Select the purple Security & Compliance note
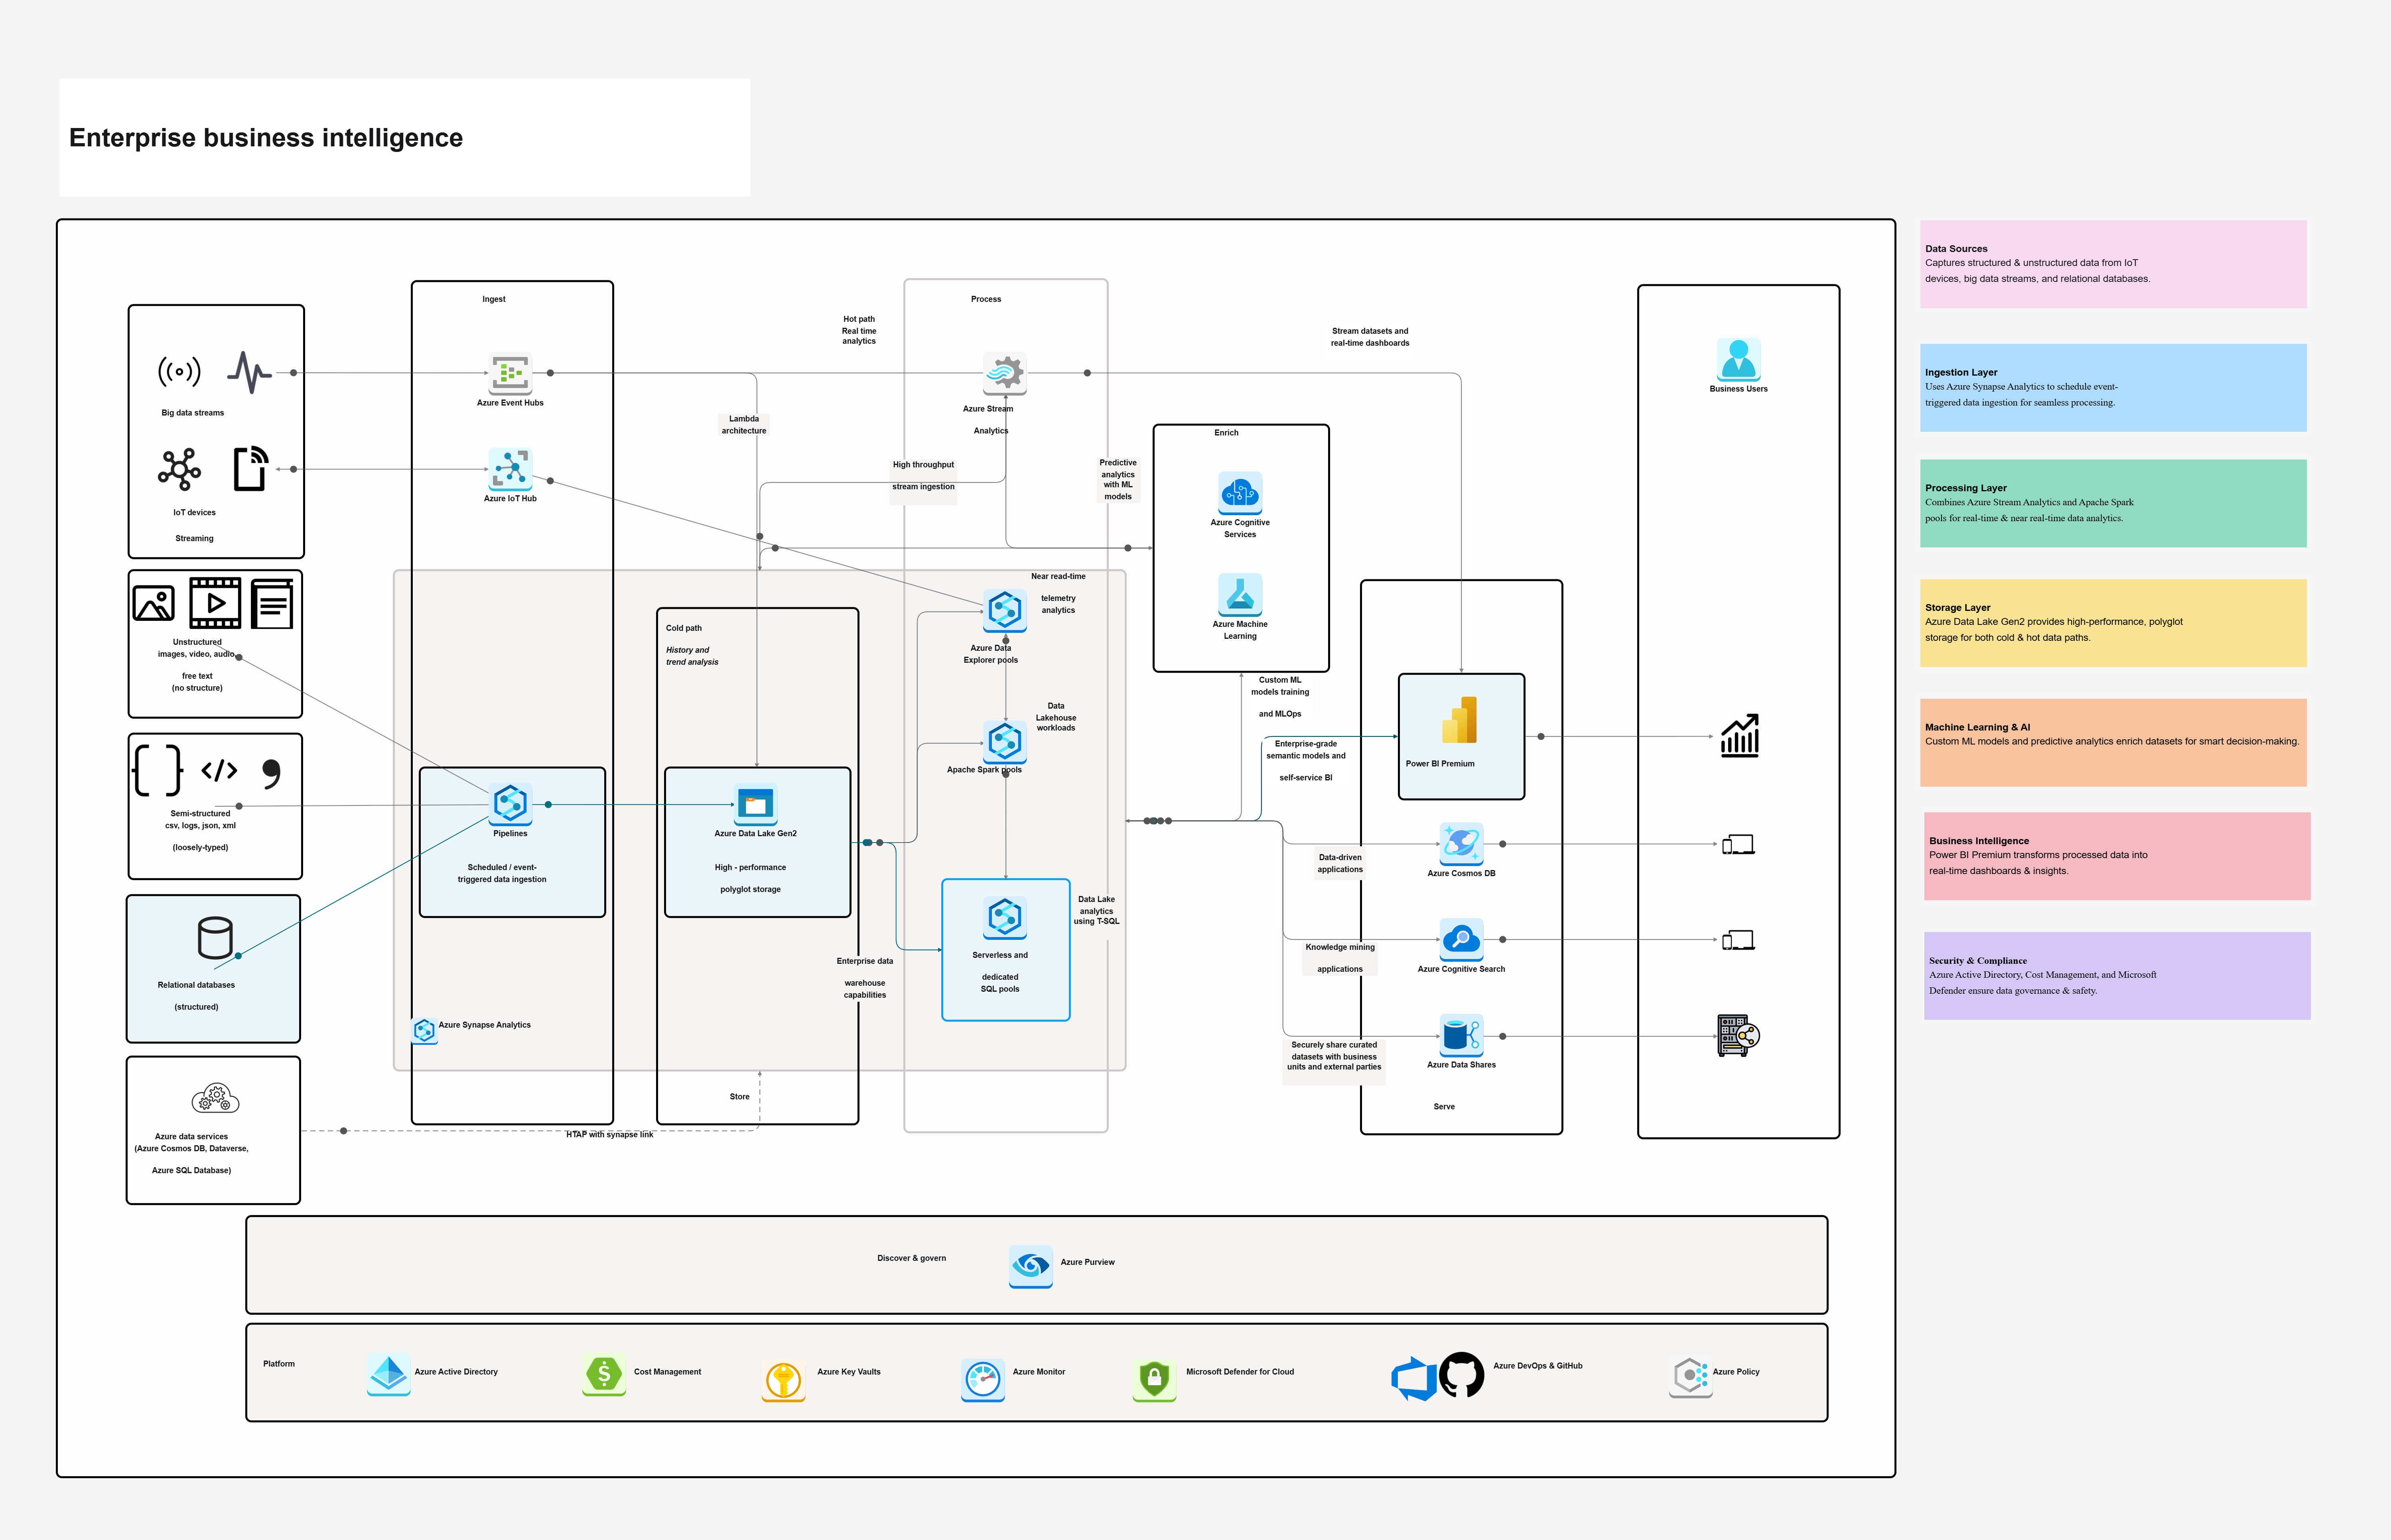 pyautogui.click(x=2117, y=976)
